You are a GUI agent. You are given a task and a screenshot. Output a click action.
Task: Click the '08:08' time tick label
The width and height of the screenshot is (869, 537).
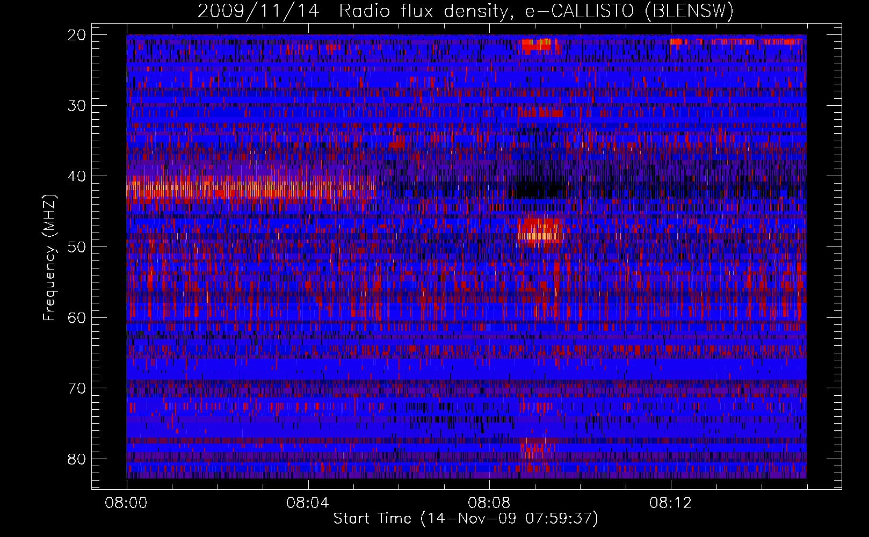tap(489, 503)
